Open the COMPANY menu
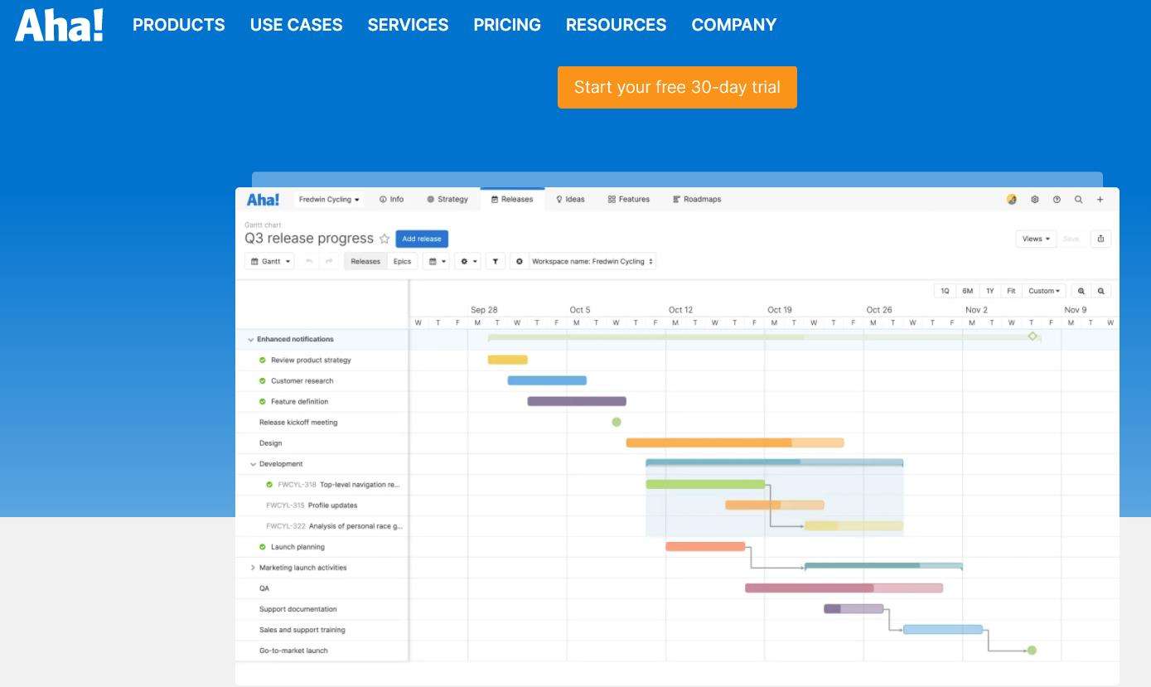1151x687 pixels. click(x=734, y=25)
